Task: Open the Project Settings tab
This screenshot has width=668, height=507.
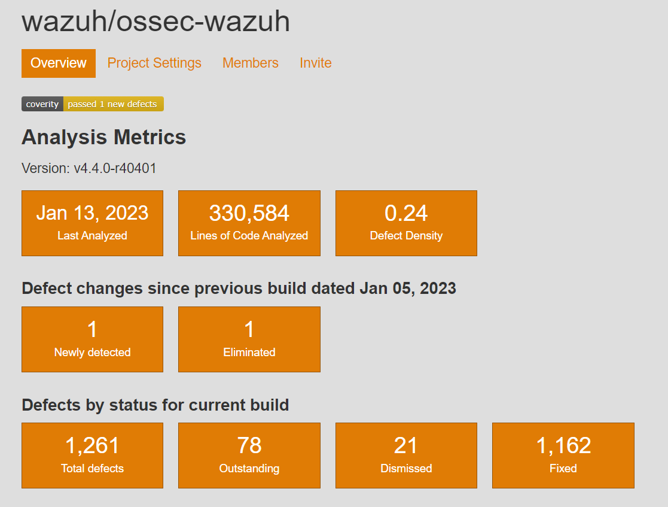Action: tap(154, 63)
